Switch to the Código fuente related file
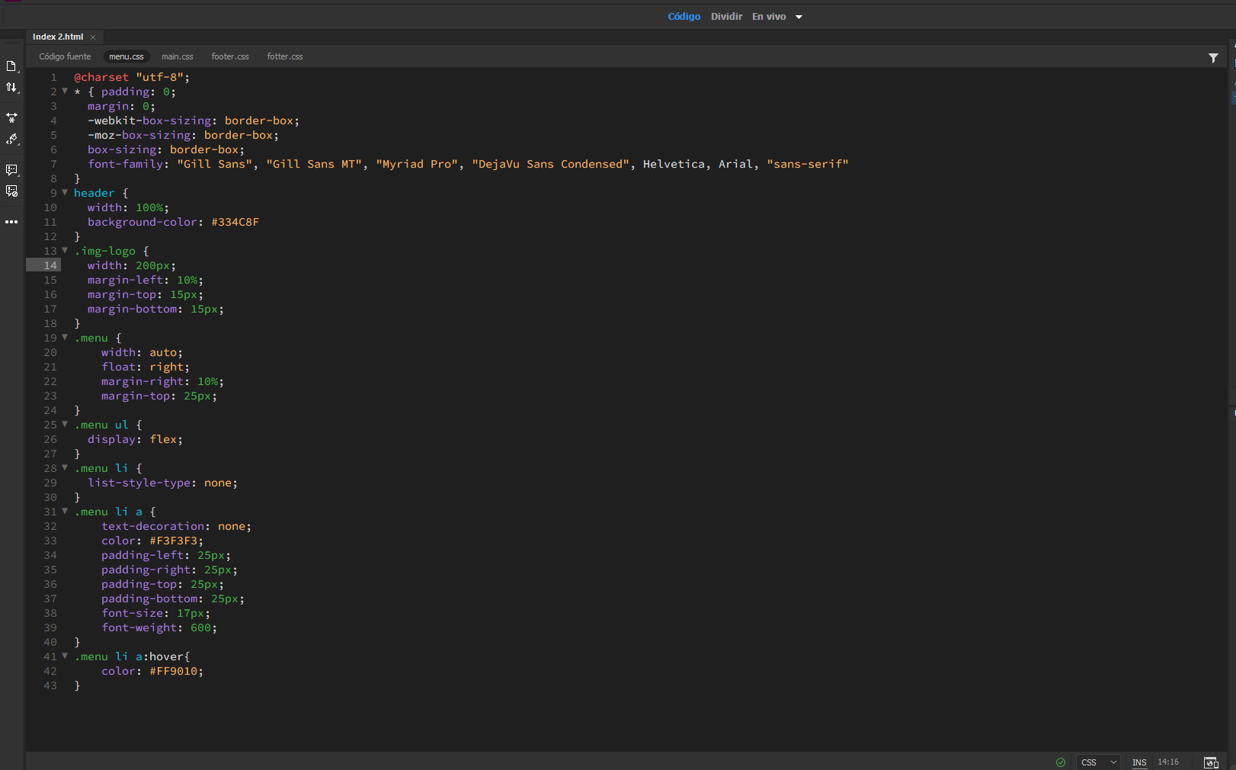Image resolution: width=1236 pixels, height=770 pixels. click(65, 56)
